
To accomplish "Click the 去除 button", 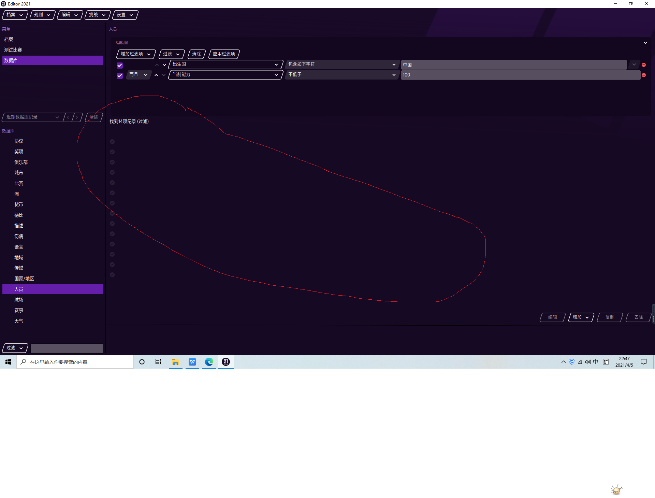I will pyautogui.click(x=638, y=317).
